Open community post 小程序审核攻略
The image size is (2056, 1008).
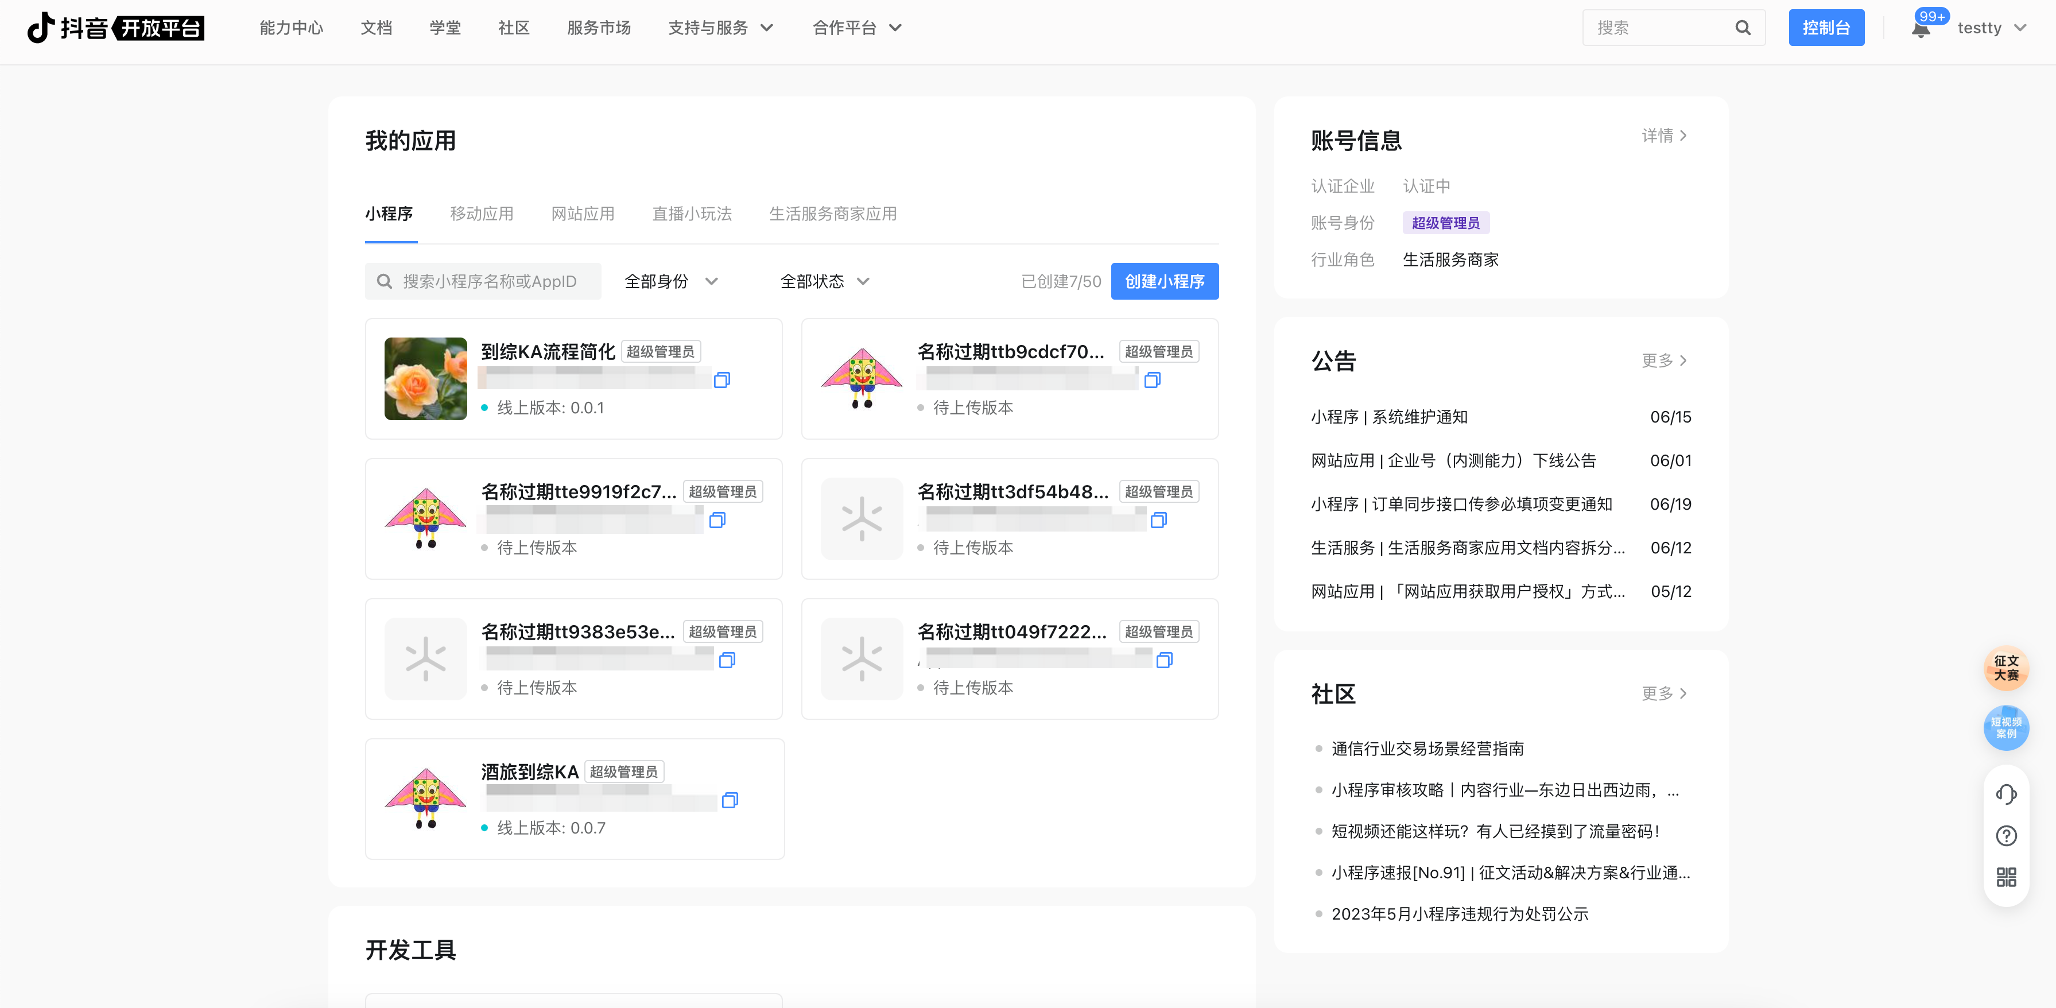pyautogui.click(x=1504, y=790)
